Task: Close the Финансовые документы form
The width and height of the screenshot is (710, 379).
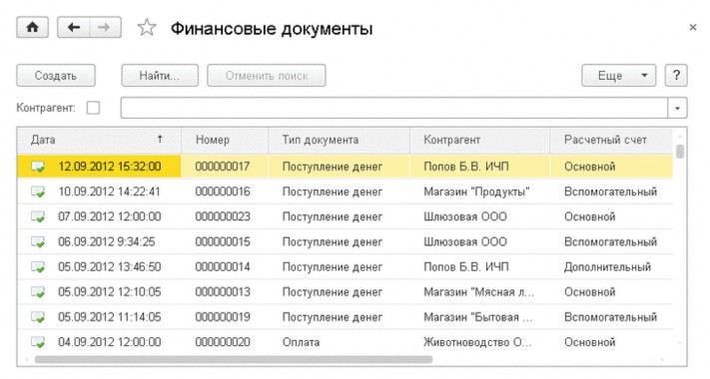Action: [x=692, y=28]
